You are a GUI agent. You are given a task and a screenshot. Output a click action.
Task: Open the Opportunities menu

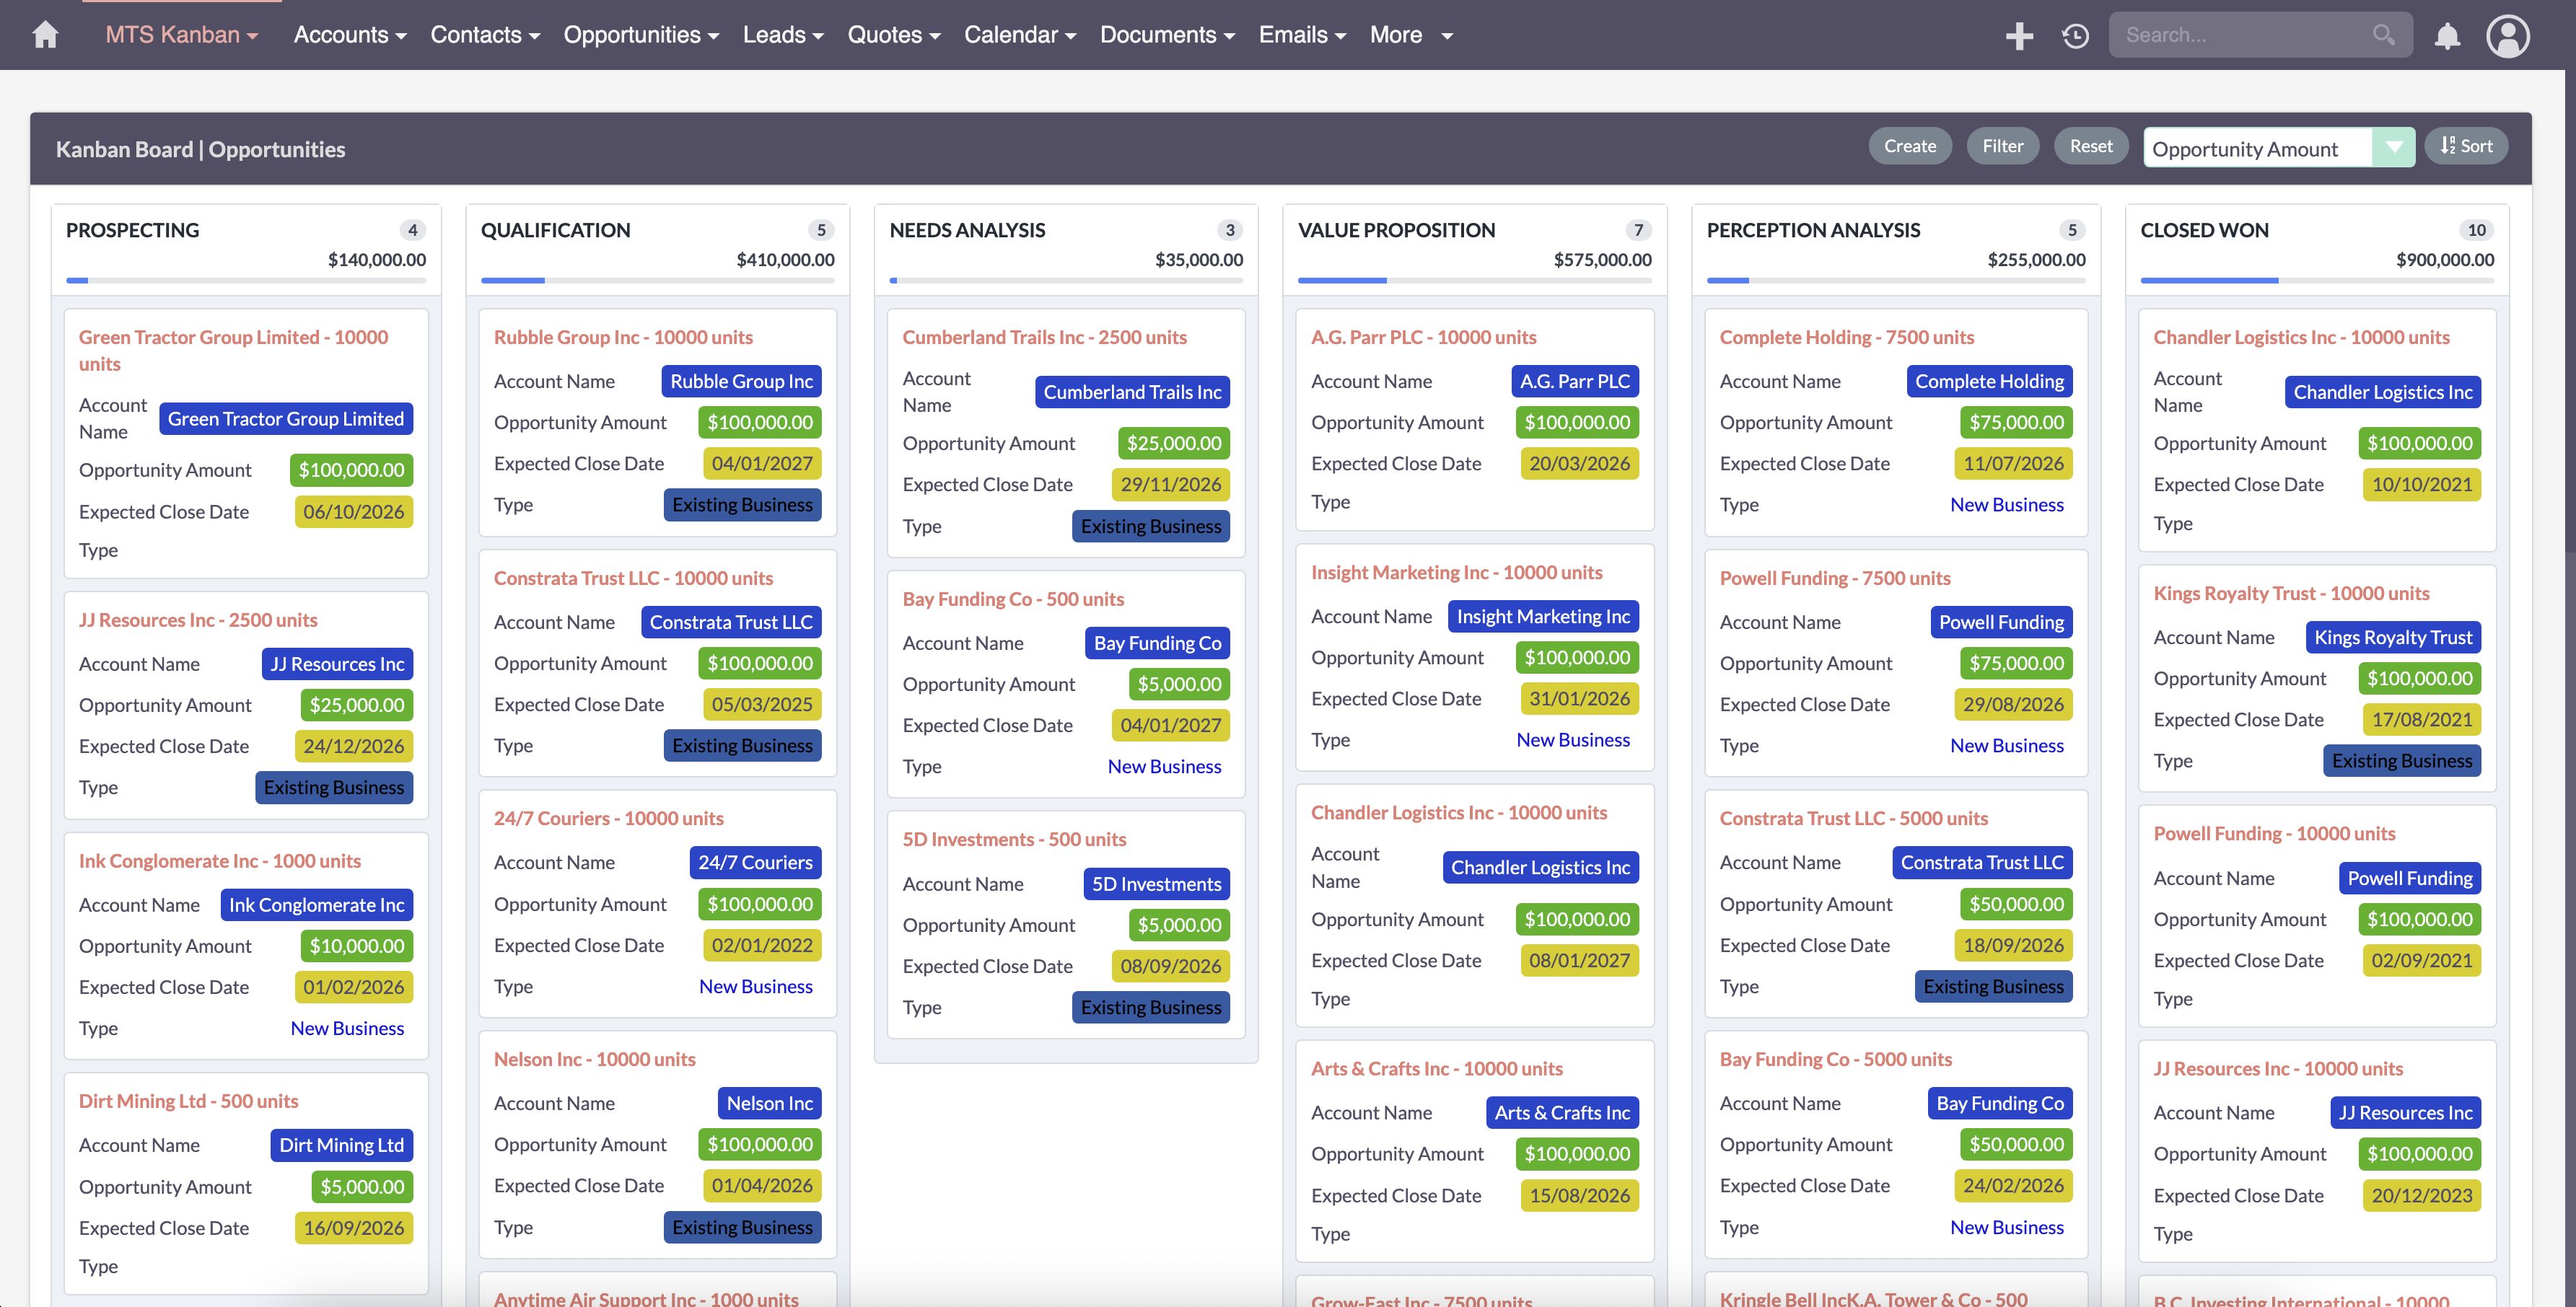[641, 35]
